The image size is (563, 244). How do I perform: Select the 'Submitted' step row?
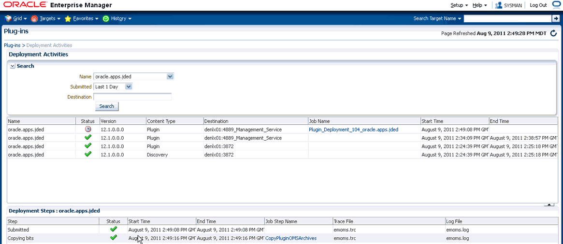[x=282, y=230]
